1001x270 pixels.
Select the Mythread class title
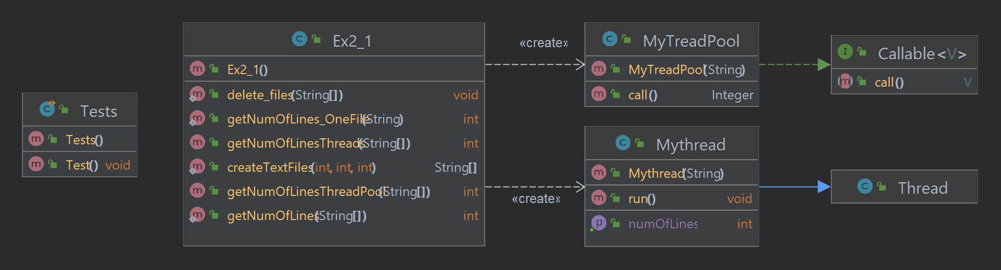(x=691, y=145)
